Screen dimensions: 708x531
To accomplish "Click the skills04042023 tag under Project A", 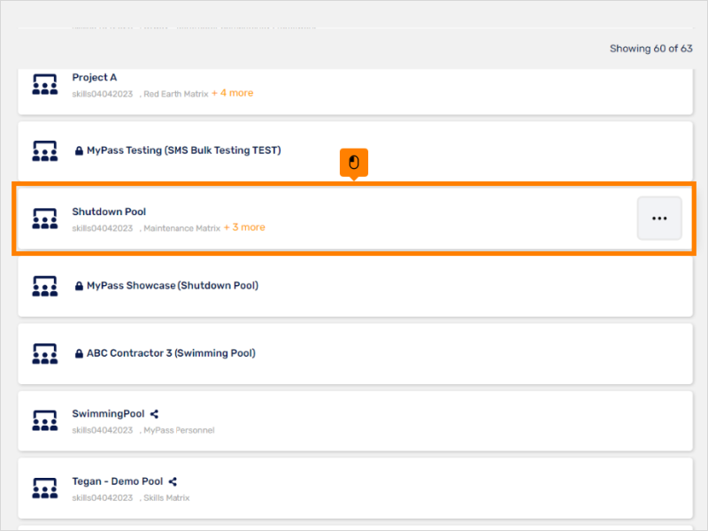I will 102,93.
